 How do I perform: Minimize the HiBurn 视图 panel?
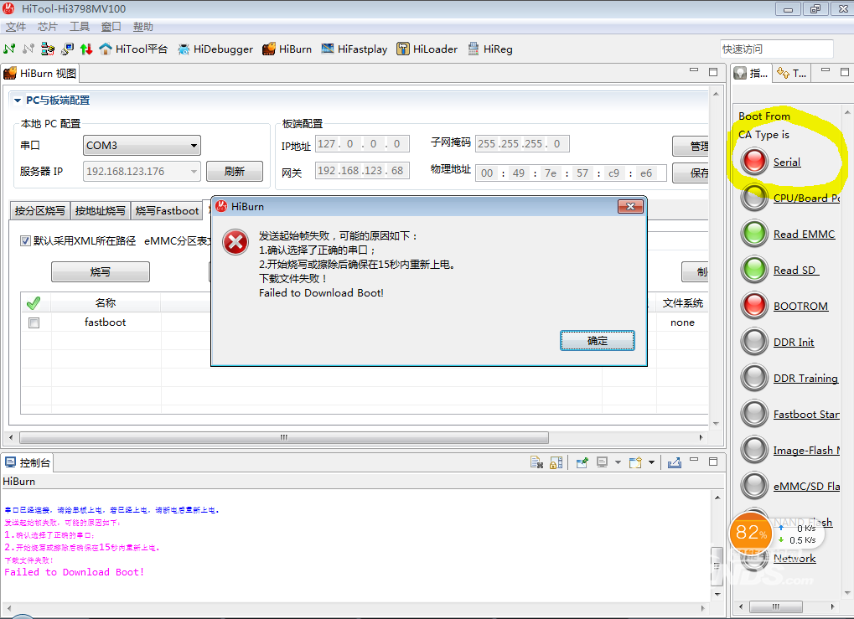click(x=694, y=70)
